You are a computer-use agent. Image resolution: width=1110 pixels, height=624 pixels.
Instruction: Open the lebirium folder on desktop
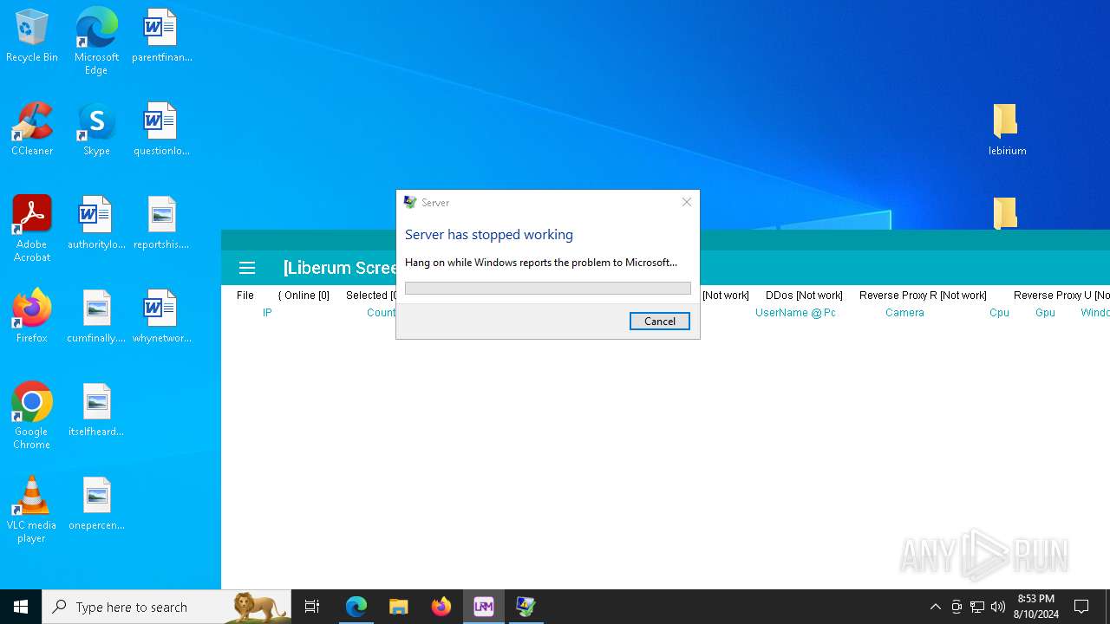[1007, 130]
